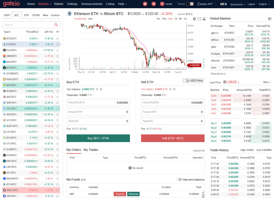The image size is (274, 198).
Task: Click the search magnifier icon
Action: [56, 25]
